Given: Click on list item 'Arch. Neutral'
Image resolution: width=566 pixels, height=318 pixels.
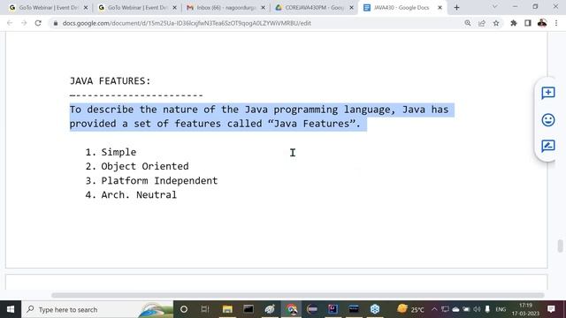Looking at the screenshot, I should [x=139, y=194].
